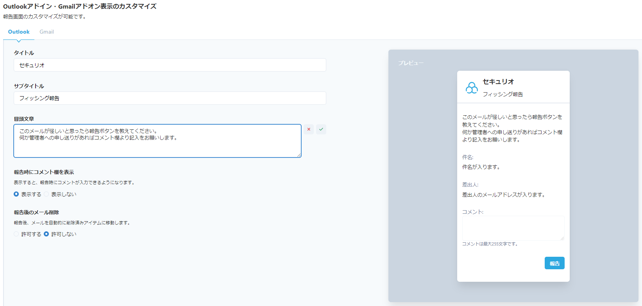Click the 報告後のメール削除 heading
The height and width of the screenshot is (306, 642).
pos(36,212)
